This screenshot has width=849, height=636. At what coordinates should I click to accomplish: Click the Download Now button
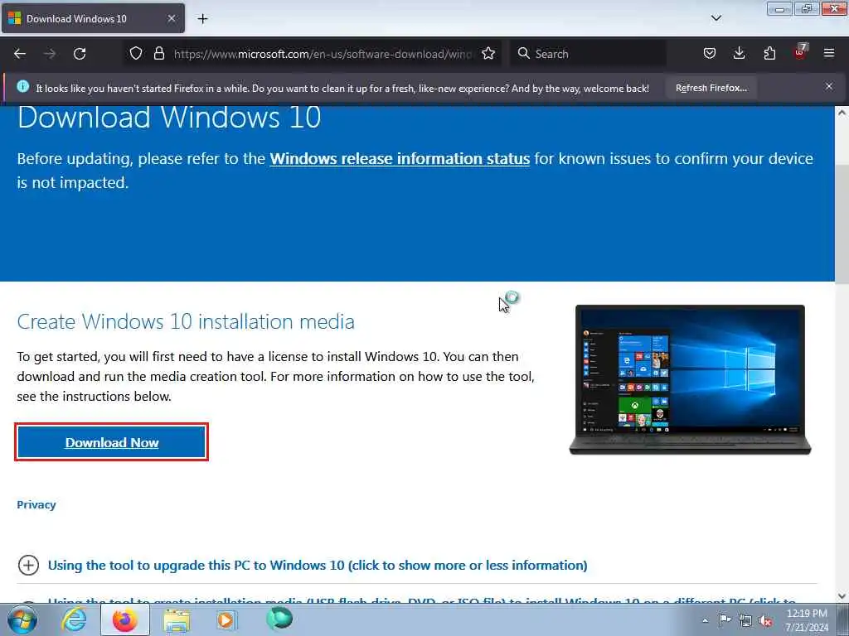click(x=112, y=442)
